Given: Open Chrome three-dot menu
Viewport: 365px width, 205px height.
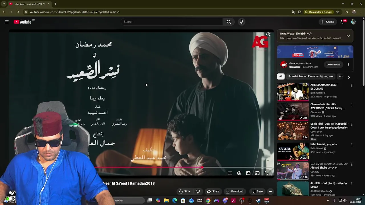Looking at the screenshot, I should pos(361,12).
